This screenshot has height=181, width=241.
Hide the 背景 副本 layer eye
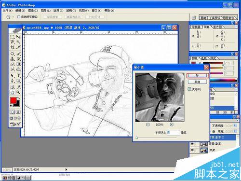tap(192, 144)
